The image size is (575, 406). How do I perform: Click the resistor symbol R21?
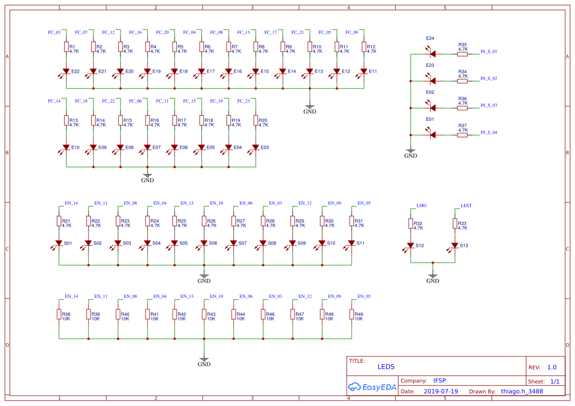click(59, 221)
